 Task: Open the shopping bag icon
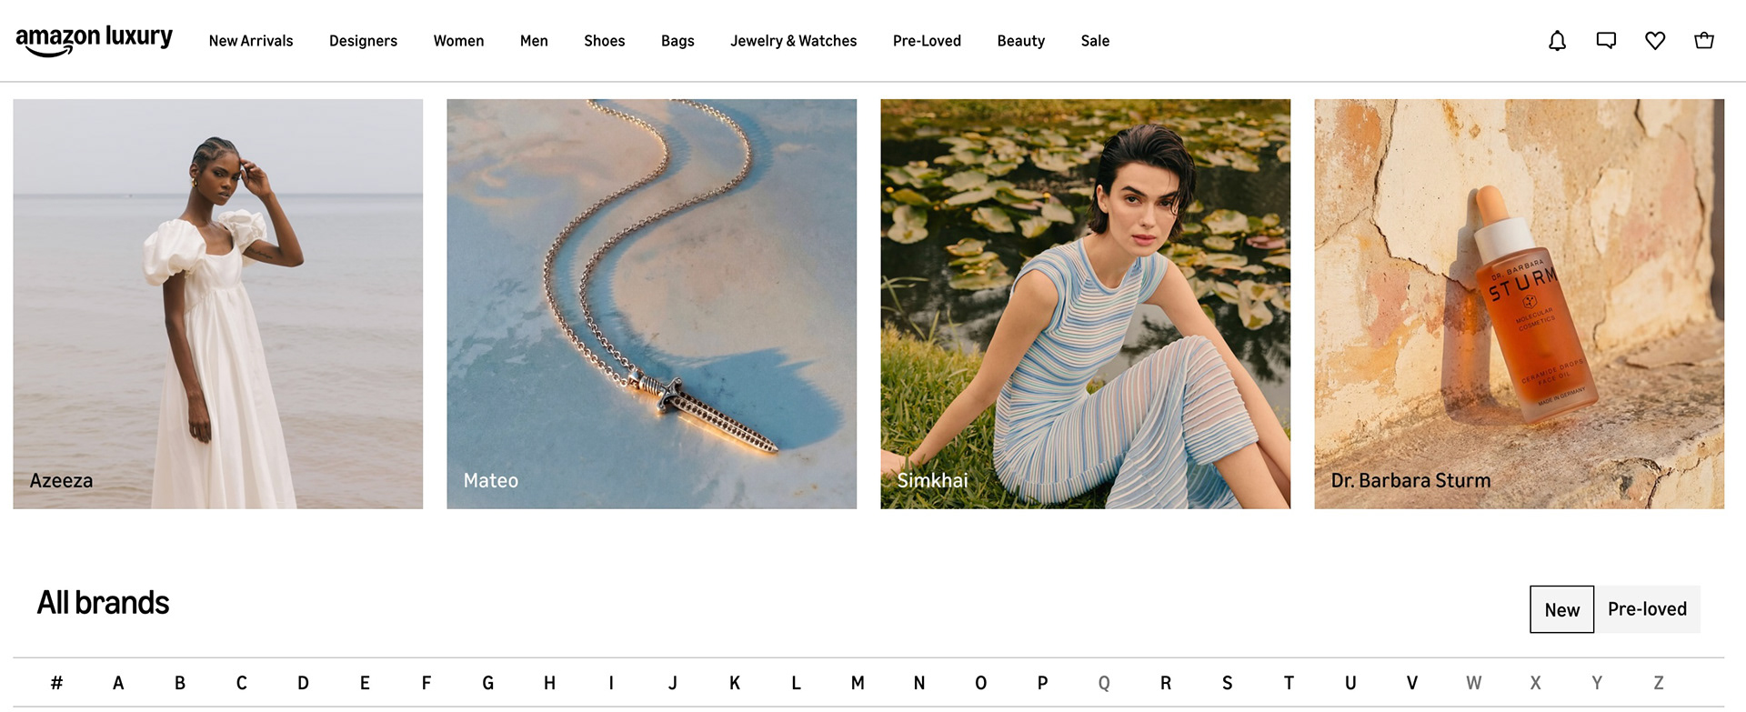click(1704, 41)
